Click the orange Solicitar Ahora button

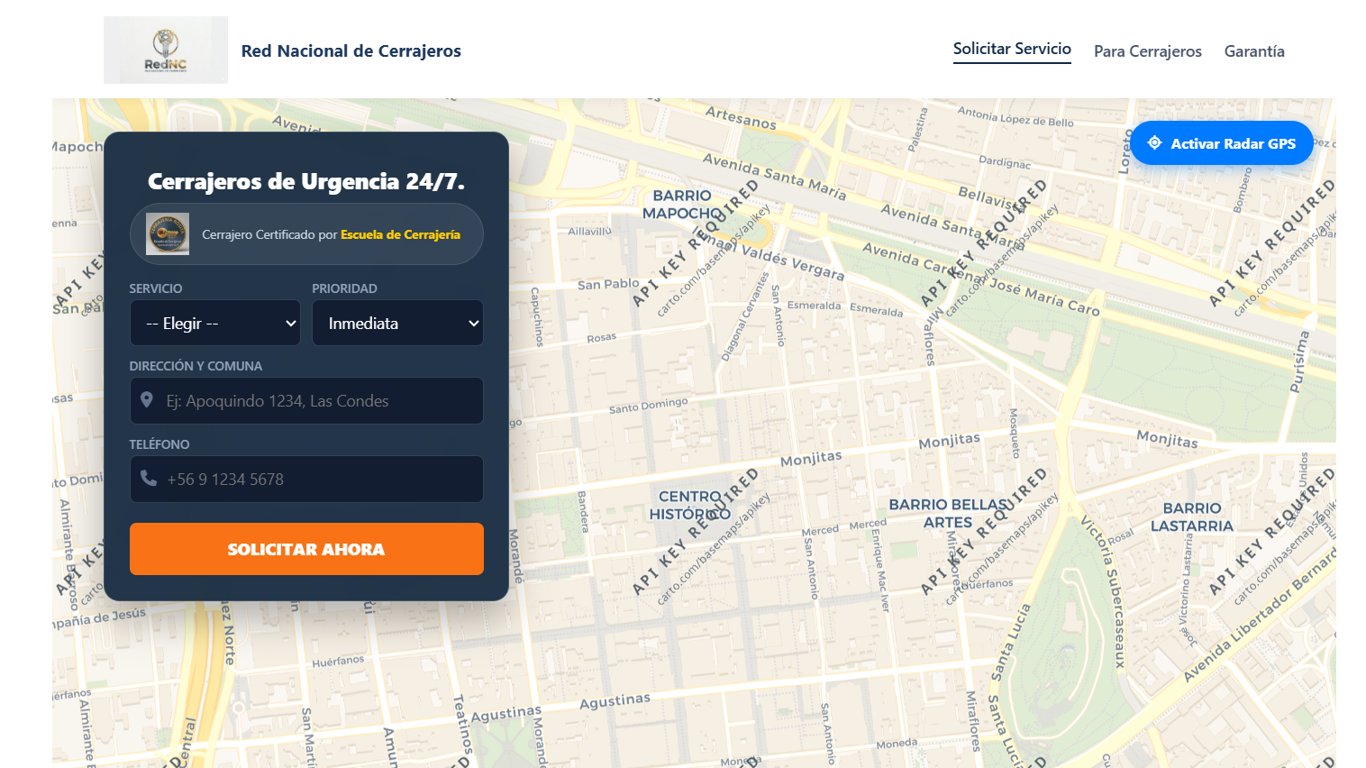pos(306,549)
